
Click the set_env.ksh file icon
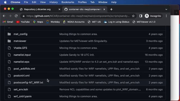pyautogui.click(x=9, y=89)
